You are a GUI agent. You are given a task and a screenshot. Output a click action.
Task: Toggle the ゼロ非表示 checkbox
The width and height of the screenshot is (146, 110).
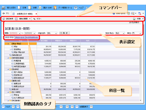[130, 22]
